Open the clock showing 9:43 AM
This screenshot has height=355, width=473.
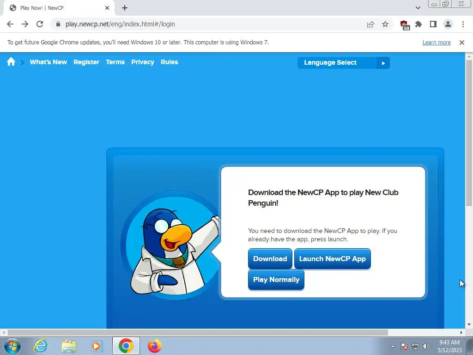tap(449, 346)
